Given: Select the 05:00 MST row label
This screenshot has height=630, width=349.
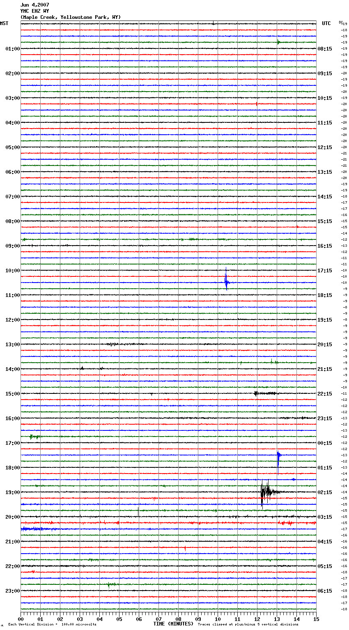Looking at the screenshot, I should (x=13, y=147).
